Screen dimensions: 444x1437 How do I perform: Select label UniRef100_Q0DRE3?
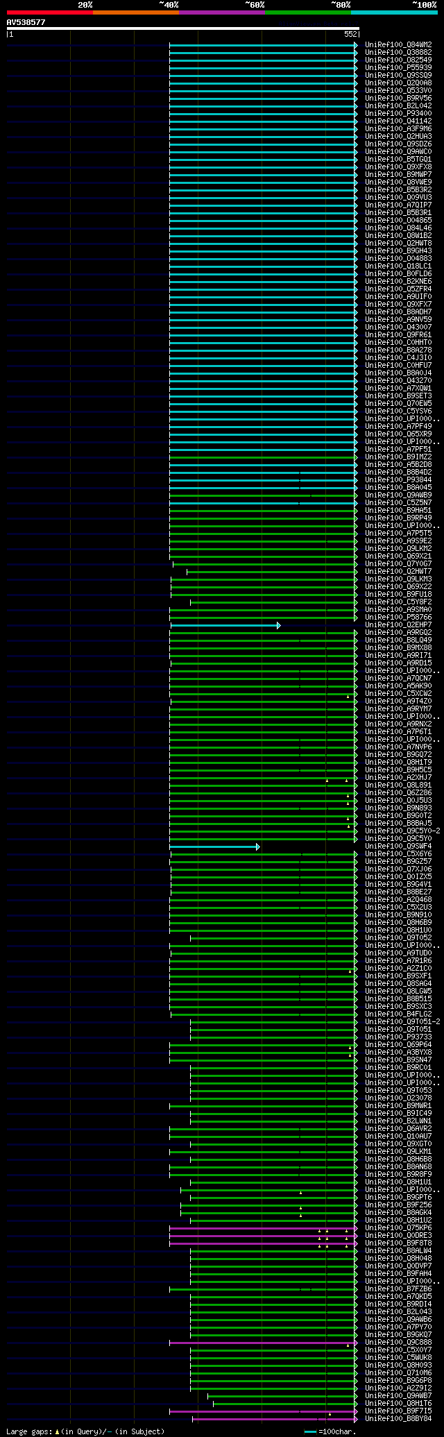coord(398,1236)
